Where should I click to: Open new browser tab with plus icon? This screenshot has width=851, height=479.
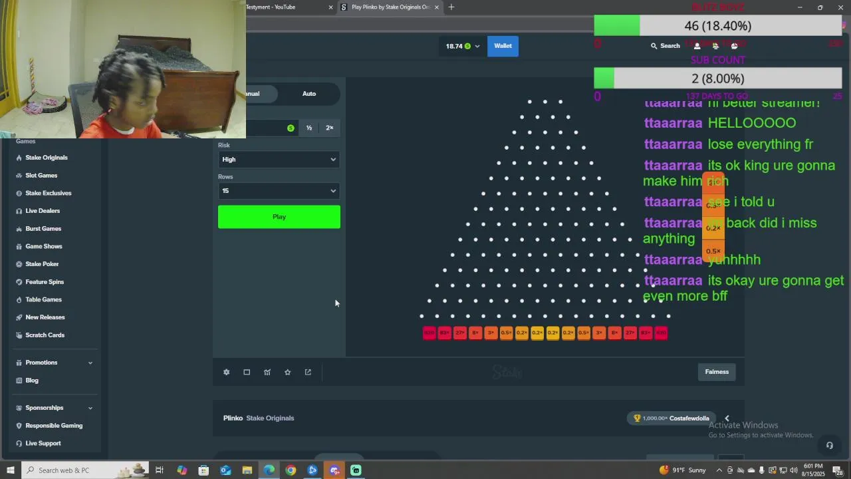(x=451, y=7)
